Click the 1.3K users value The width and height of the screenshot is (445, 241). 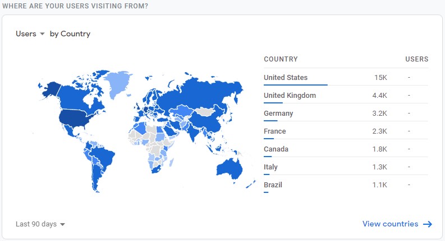380,167
